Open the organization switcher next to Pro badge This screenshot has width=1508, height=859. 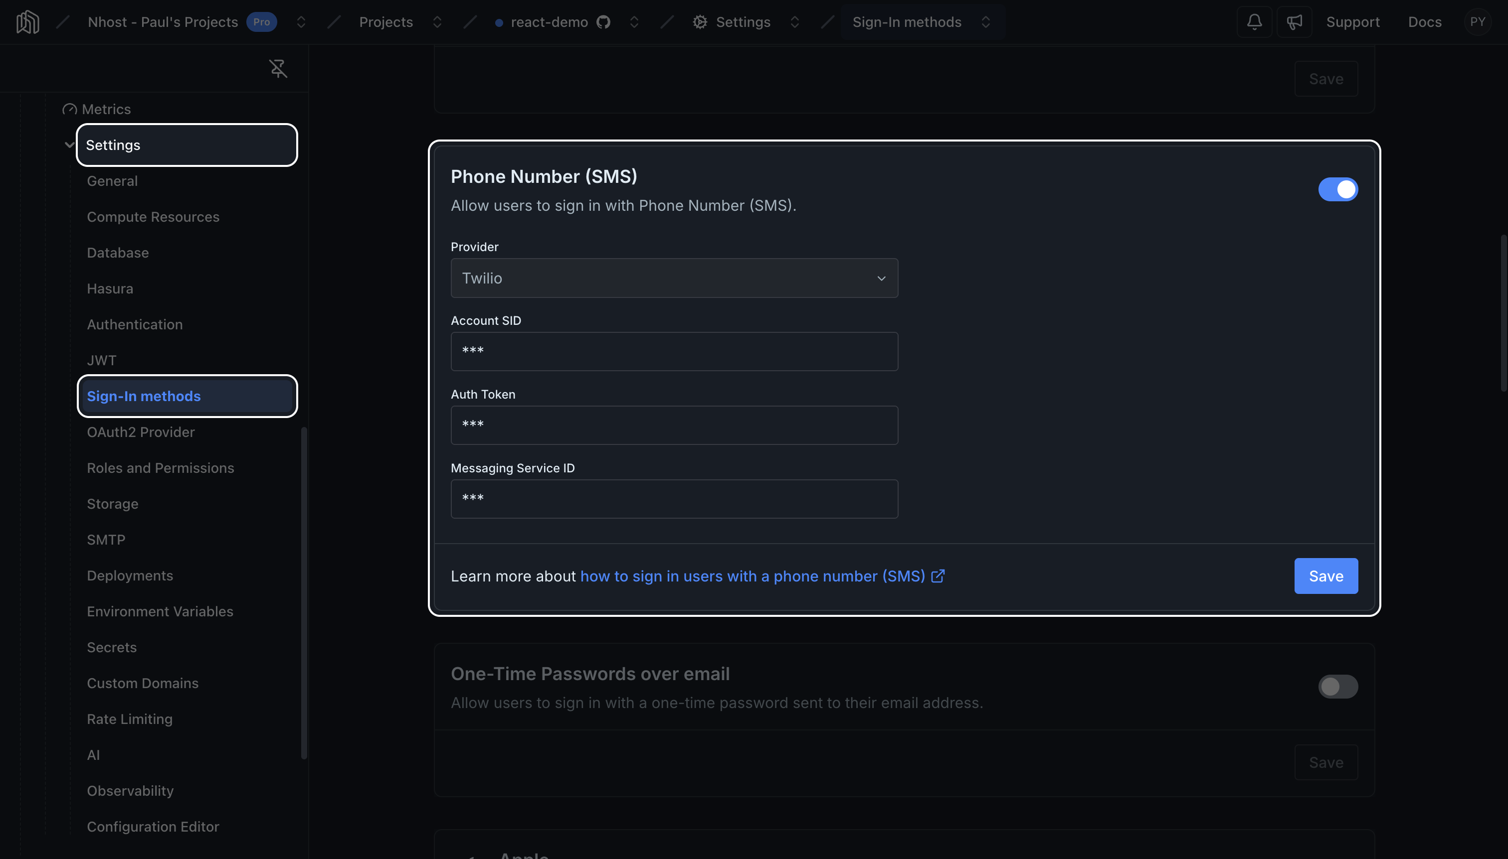[301, 22]
